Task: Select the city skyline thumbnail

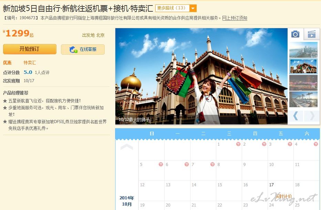Action: [x=303, y=50]
